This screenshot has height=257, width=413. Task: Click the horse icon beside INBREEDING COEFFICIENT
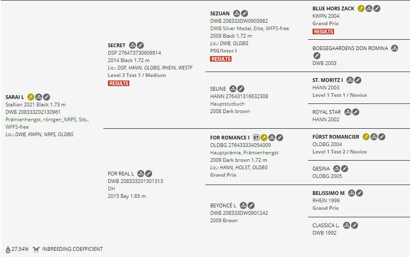point(36,250)
